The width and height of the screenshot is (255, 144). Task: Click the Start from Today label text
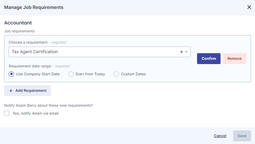pyautogui.click(x=90, y=74)
